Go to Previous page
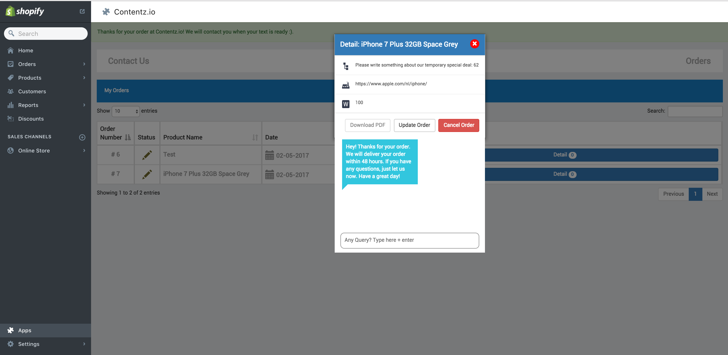This screenshot has width=728, height=355. pyautogui.click(x=673, y=194)
